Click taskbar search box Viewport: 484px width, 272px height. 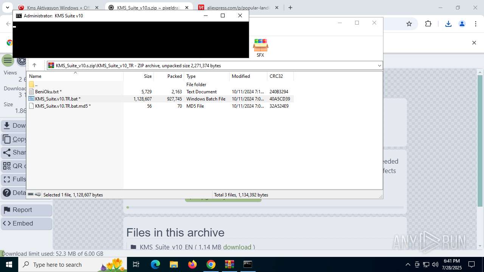(73, 264)
